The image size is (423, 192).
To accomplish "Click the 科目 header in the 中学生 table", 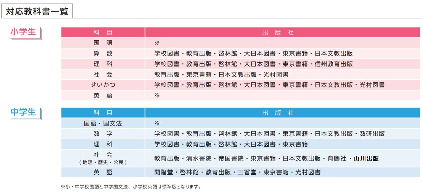I will pyautogui.click(x=103, y=113).
